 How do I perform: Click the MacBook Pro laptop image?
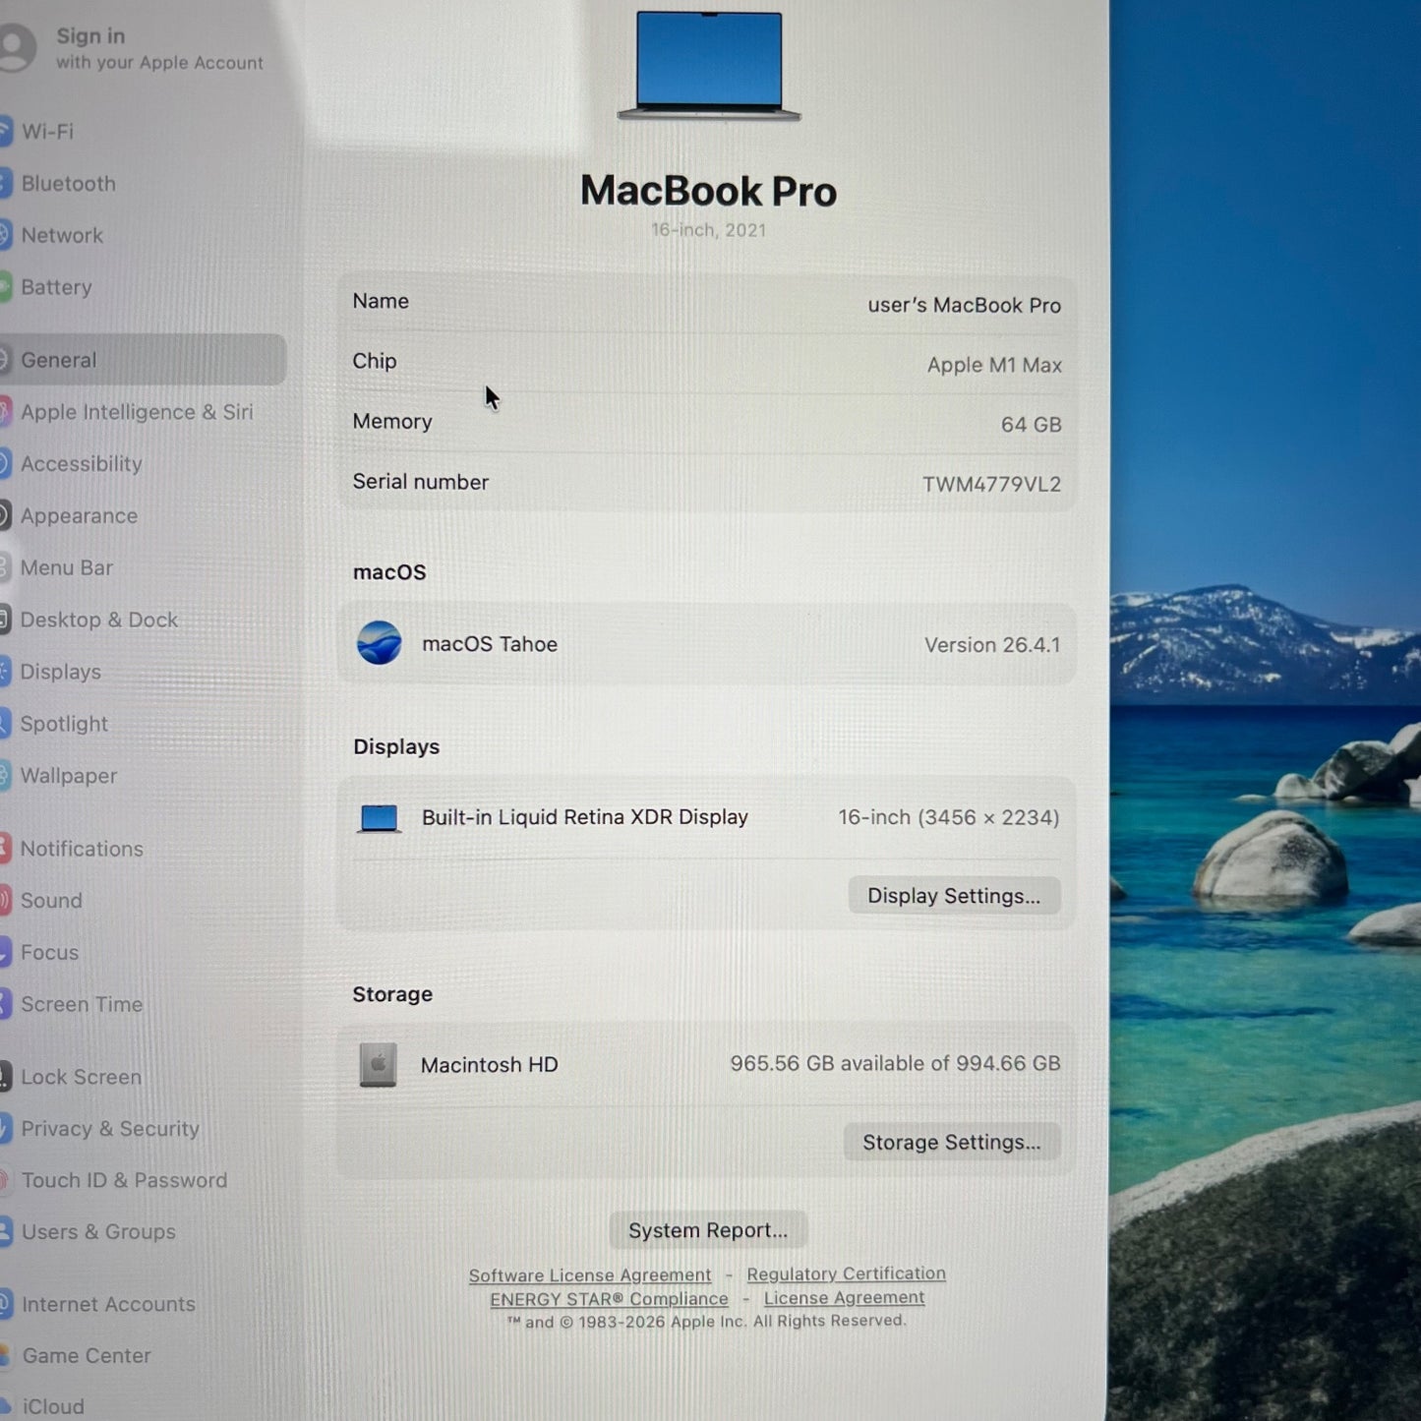click(x=709, y=65)
